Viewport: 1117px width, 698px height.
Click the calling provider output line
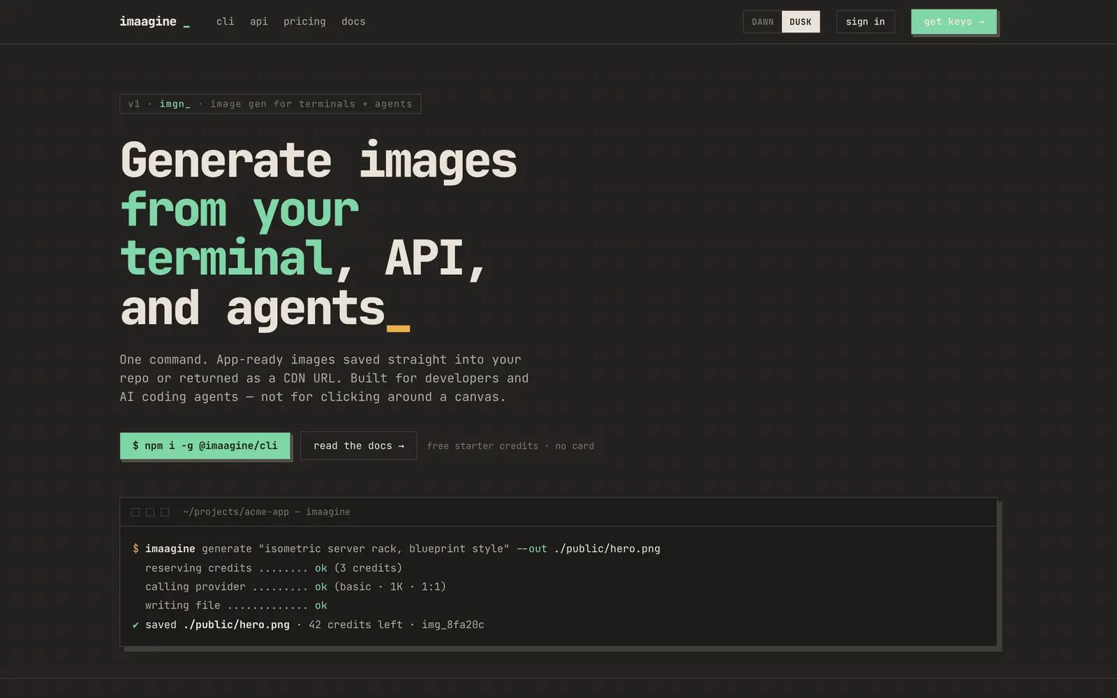295,587
